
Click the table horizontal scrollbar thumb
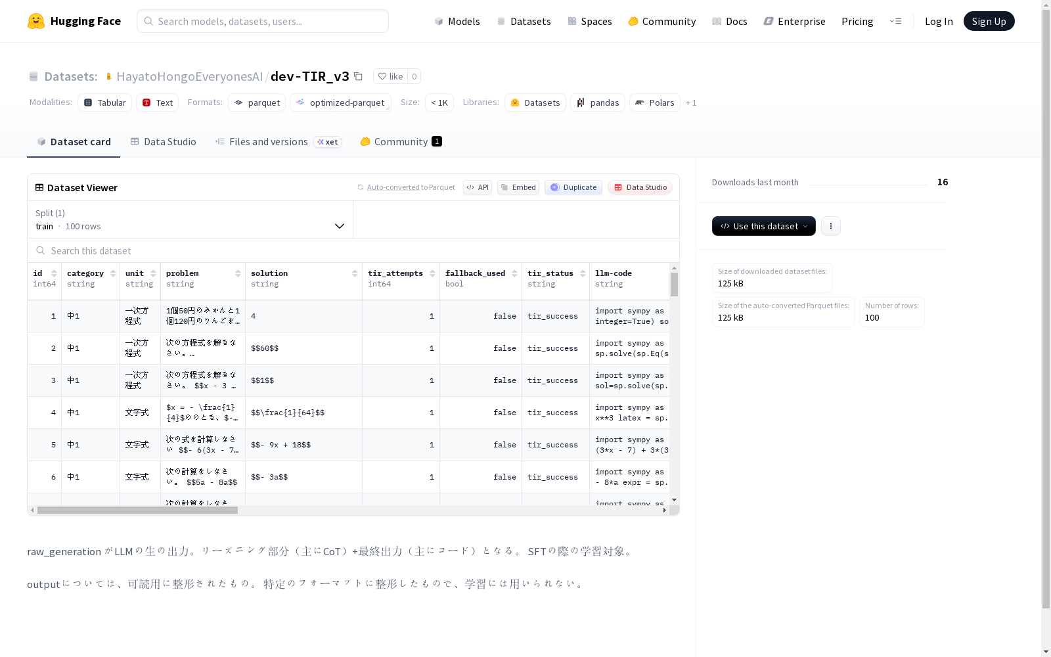point(137,510)
